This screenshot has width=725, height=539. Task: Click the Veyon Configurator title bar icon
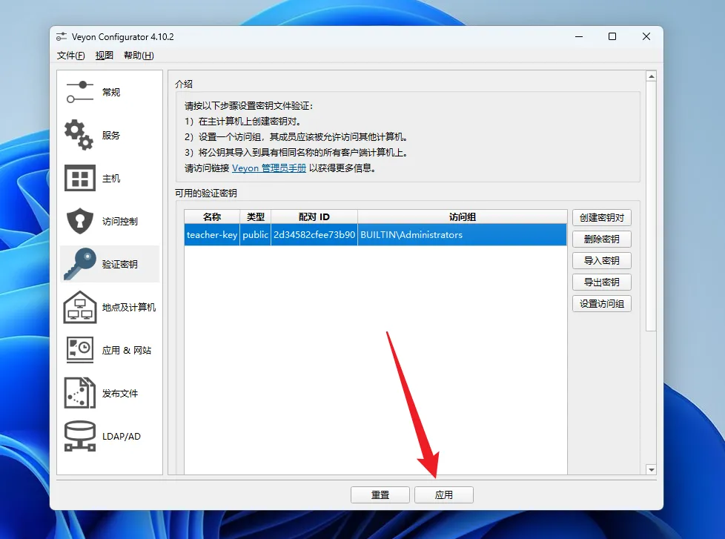pyautogui.click(x=61, y=36)
